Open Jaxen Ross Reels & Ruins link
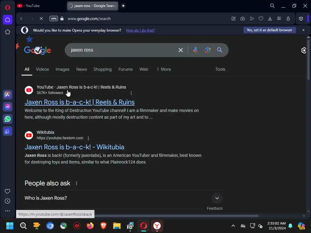The image size is (311, 233). [80, 102]
